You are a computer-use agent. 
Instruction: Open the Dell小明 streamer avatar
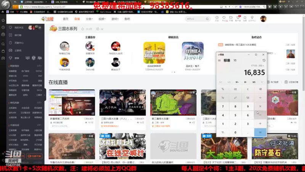coord(90,62)
